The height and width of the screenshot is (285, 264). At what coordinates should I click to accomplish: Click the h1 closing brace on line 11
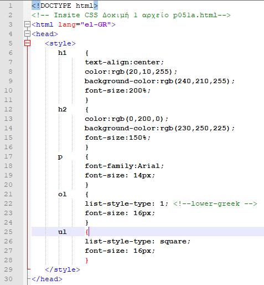(x=87, y=100)
